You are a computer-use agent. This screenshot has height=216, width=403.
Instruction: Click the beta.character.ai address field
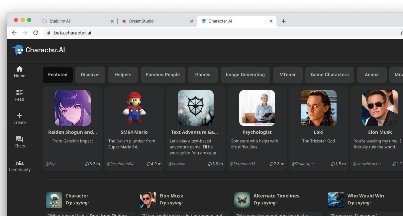[x=221, y=33]
